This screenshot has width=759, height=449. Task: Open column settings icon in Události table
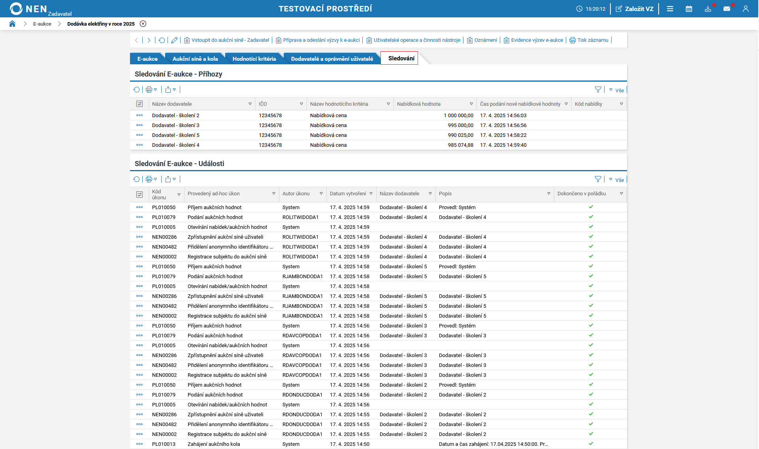pyautogui.click(x=139, y=195)
